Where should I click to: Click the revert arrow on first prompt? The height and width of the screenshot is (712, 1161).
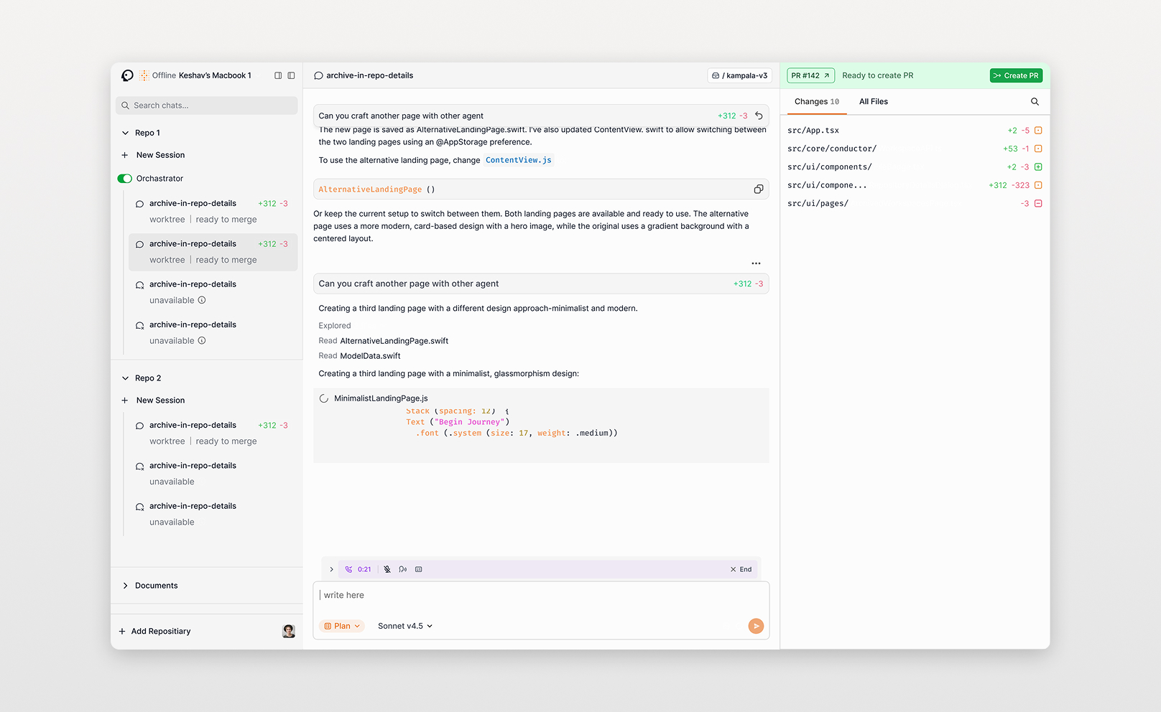point(759,116)
